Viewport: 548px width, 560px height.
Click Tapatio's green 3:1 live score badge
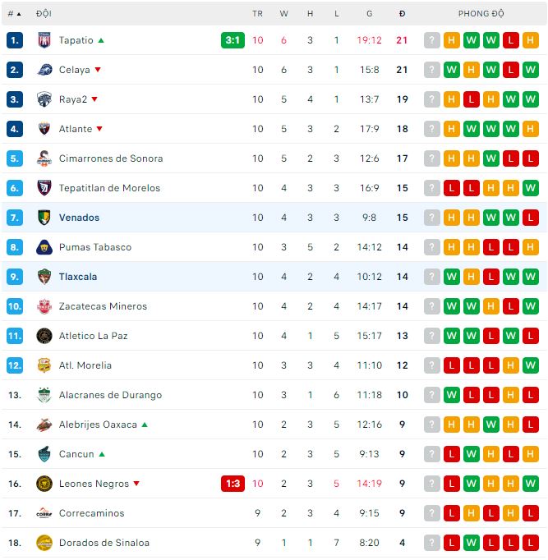(x=233, y=40)
